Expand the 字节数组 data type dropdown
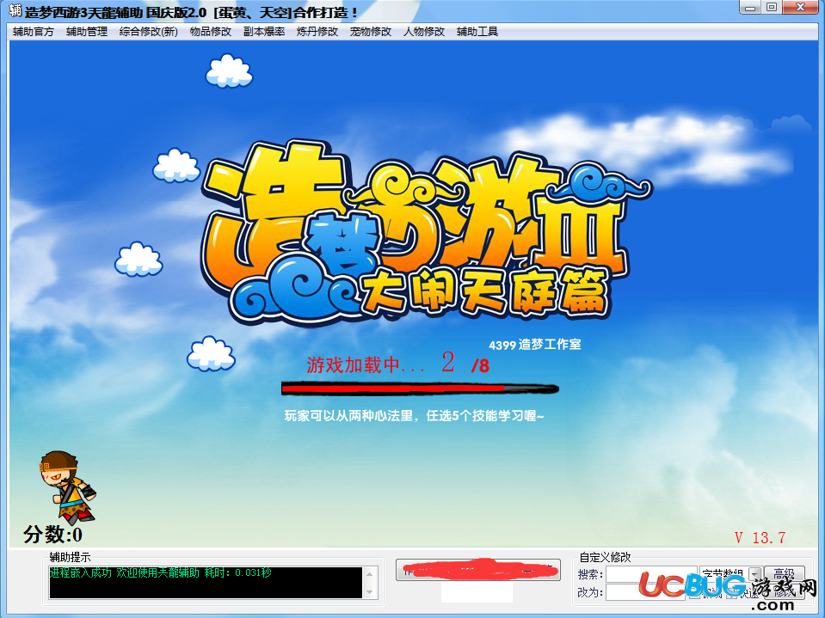This screenshot has width=825, height=618. [x=755, y=574]
